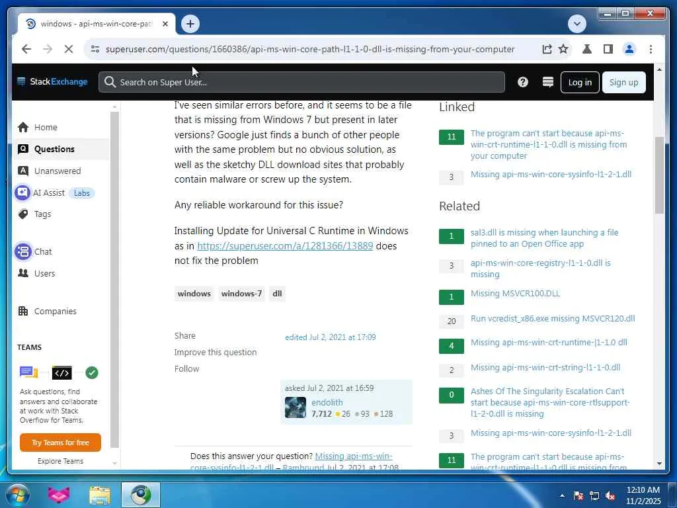Click Follow under the question
Viewport: 677px width, 508px height.
[186, 368]
